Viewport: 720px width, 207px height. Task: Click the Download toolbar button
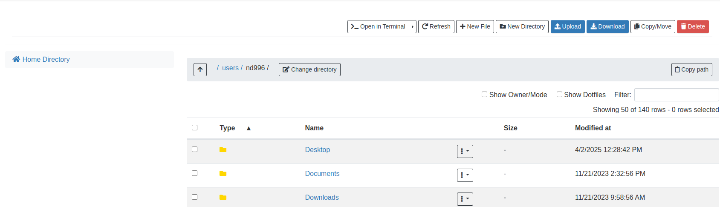[607, 26]
